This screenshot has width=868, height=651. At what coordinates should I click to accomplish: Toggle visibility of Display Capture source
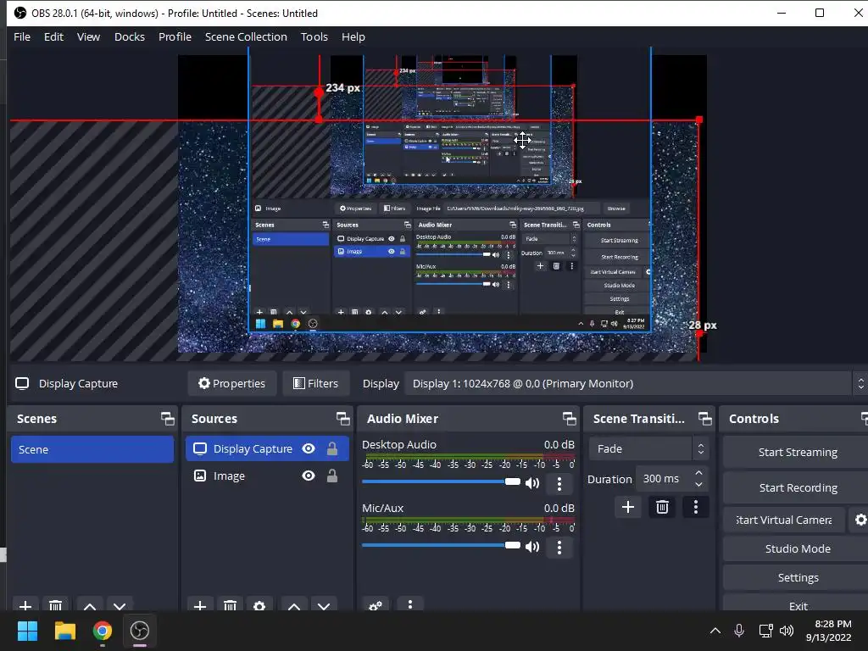[x=309, y=449]
